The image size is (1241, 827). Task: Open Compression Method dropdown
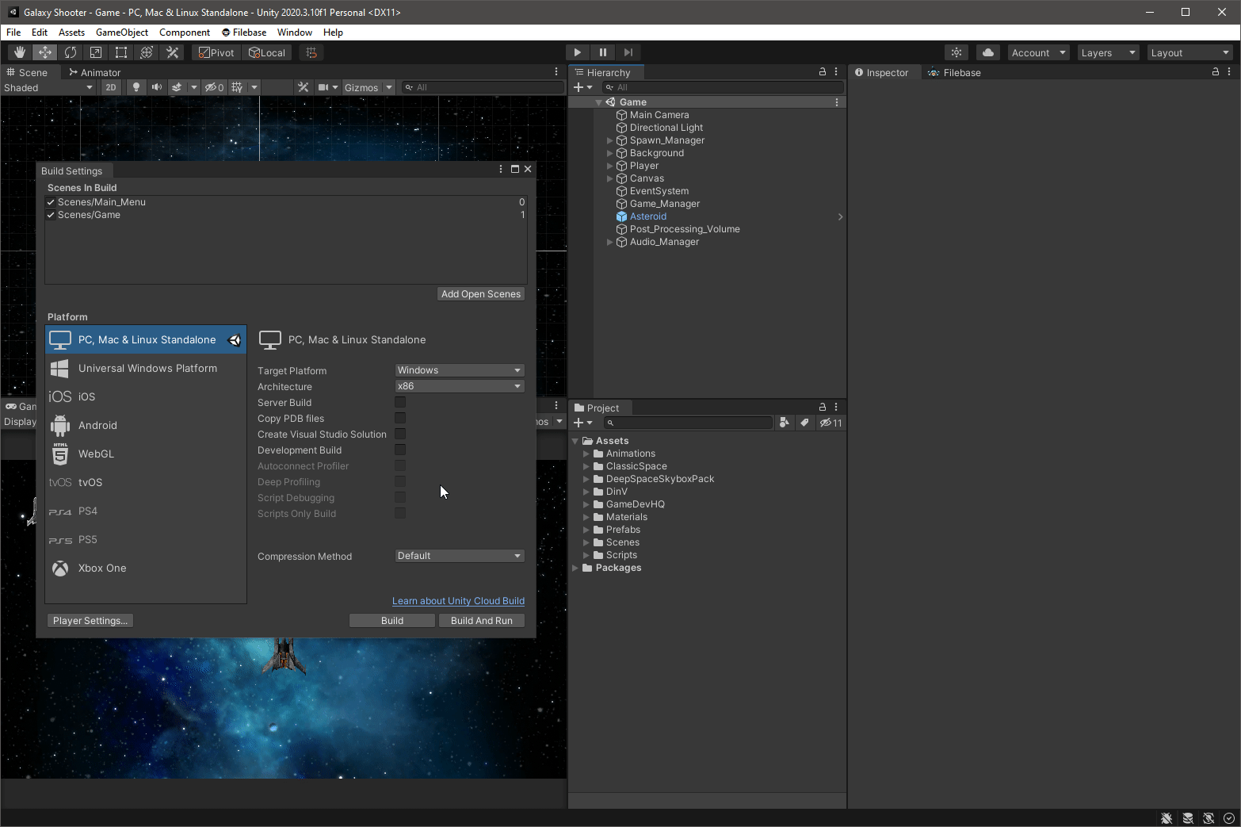(x=460, y=556)
